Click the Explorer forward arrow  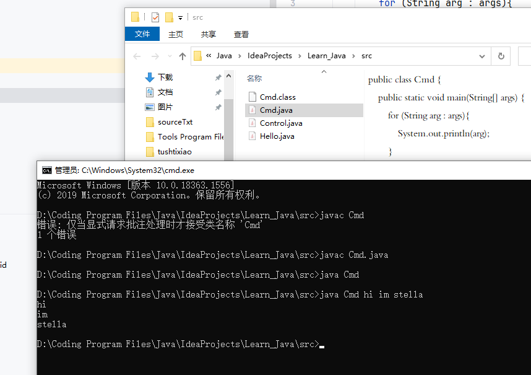[x=155, y=56]
